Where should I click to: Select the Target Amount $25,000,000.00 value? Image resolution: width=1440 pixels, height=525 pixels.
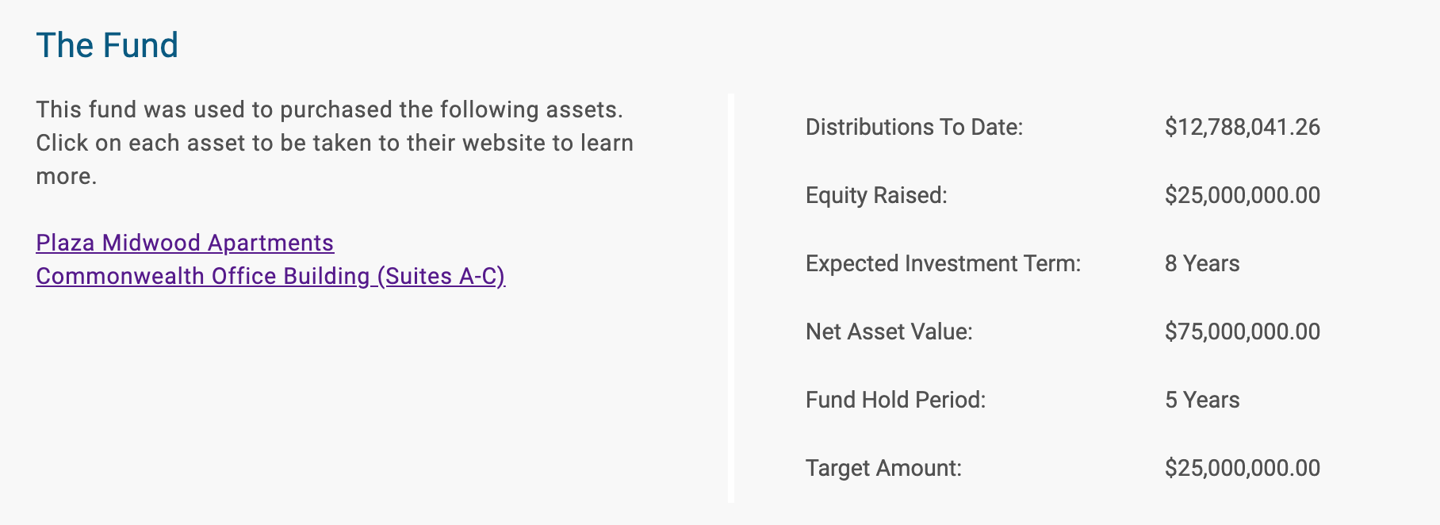click(x=1242, y=468)
